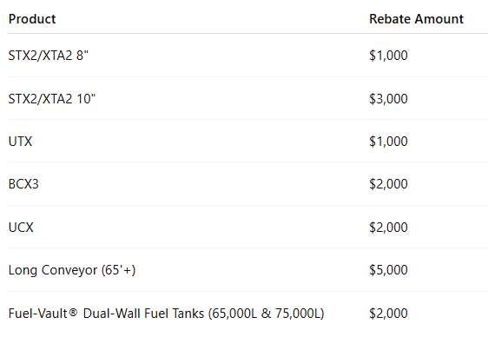Image resolution: width=488 pixels, height=337 pixels.
Task: Click the registered trademark symbol after Fuel-Vault
Action: [73, 312]
